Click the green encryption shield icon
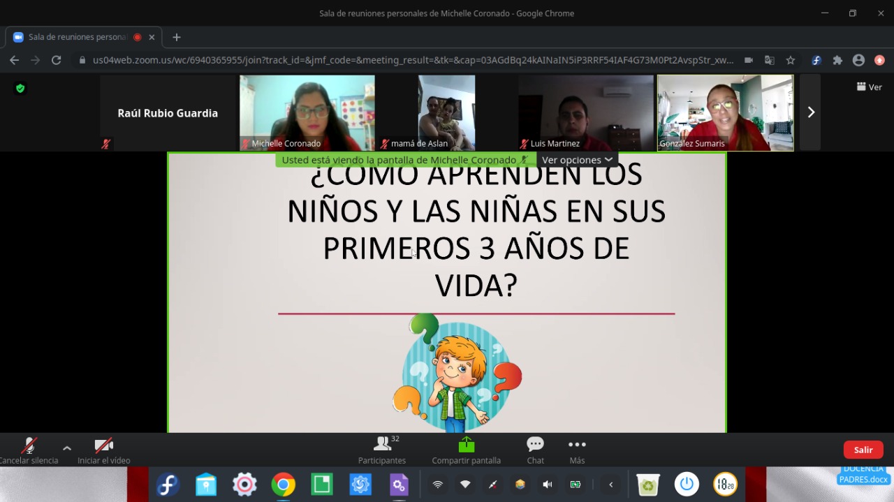This screenshot has height=502, width=894. (x=20, y=88)
